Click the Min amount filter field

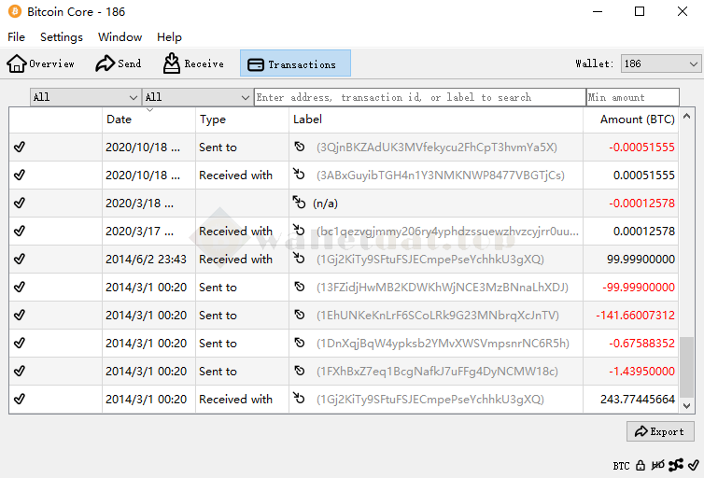coord(632,97)
